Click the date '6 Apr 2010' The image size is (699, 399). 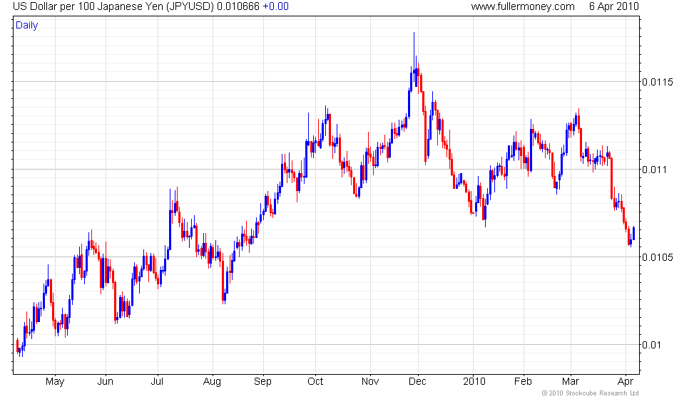pos(614,6)
